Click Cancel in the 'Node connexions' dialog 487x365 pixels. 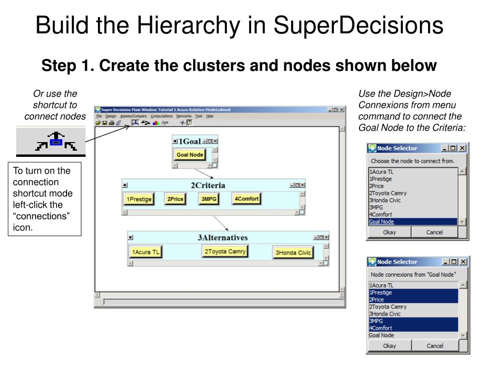435,346
